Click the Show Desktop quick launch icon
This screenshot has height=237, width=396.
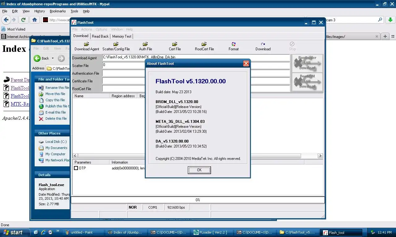36,232
